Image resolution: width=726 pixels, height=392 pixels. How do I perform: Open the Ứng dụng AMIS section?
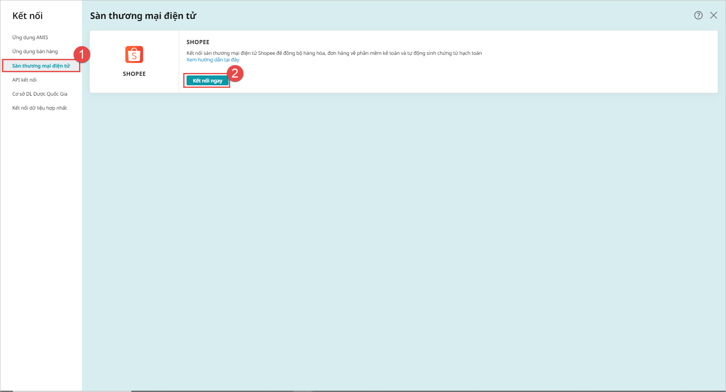(x=30, y=38)
